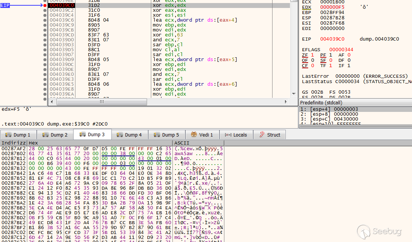The image size is (412, 242).
Task: Switch to the Dump 3 tab
Action: point(92,135)
